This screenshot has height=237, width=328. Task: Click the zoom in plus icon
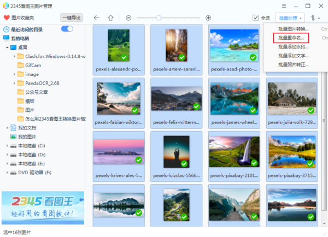click(208, 18)
